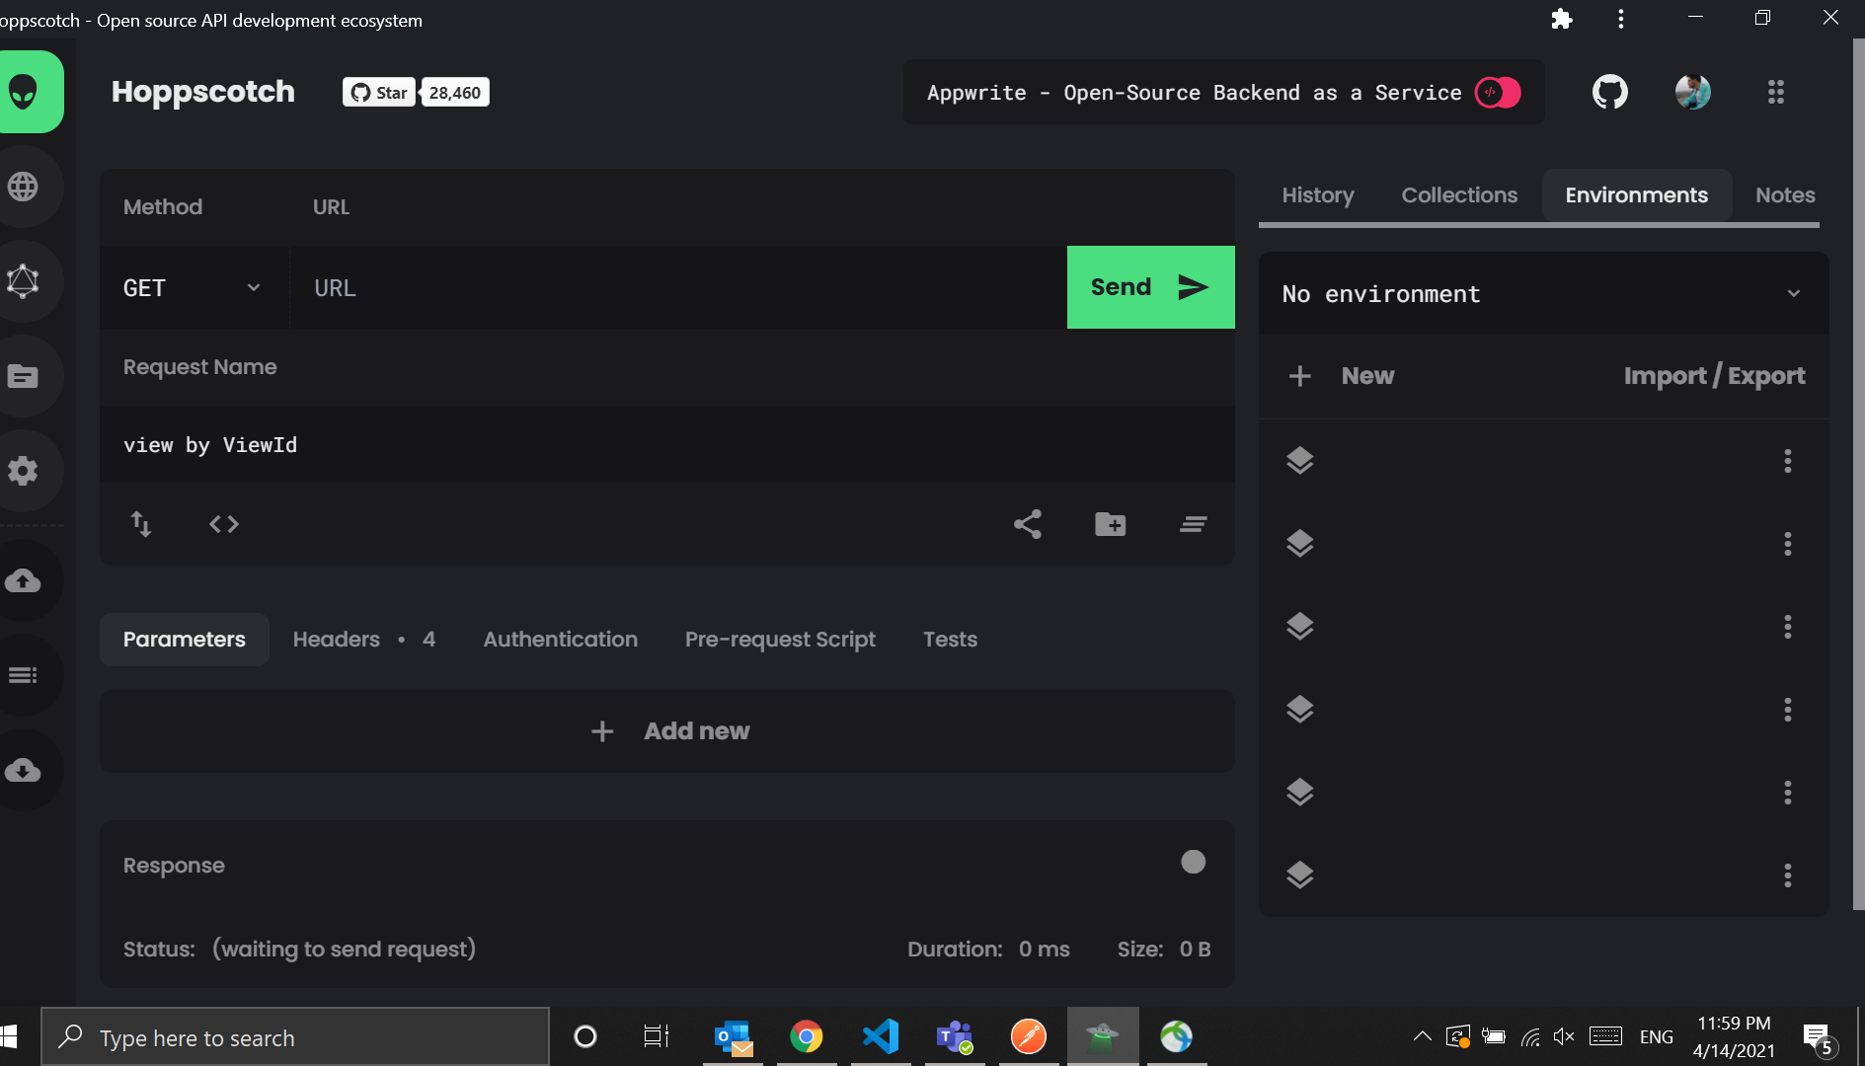Click the request name field view by ViewId
Viewport: 1865px width, 1066px height.
tap(667, 445)
